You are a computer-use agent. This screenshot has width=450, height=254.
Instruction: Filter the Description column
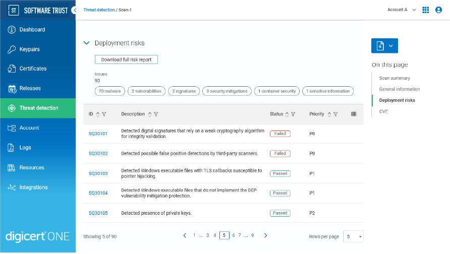(x=156, y=114)
